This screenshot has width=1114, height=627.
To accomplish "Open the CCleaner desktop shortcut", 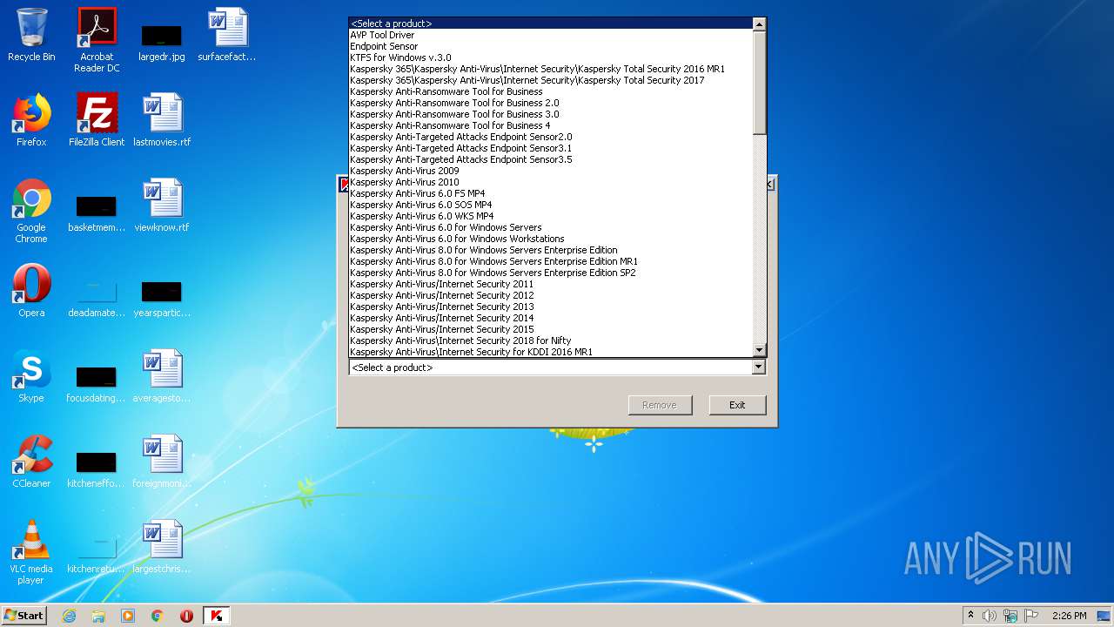I will [x=31, y=462].
